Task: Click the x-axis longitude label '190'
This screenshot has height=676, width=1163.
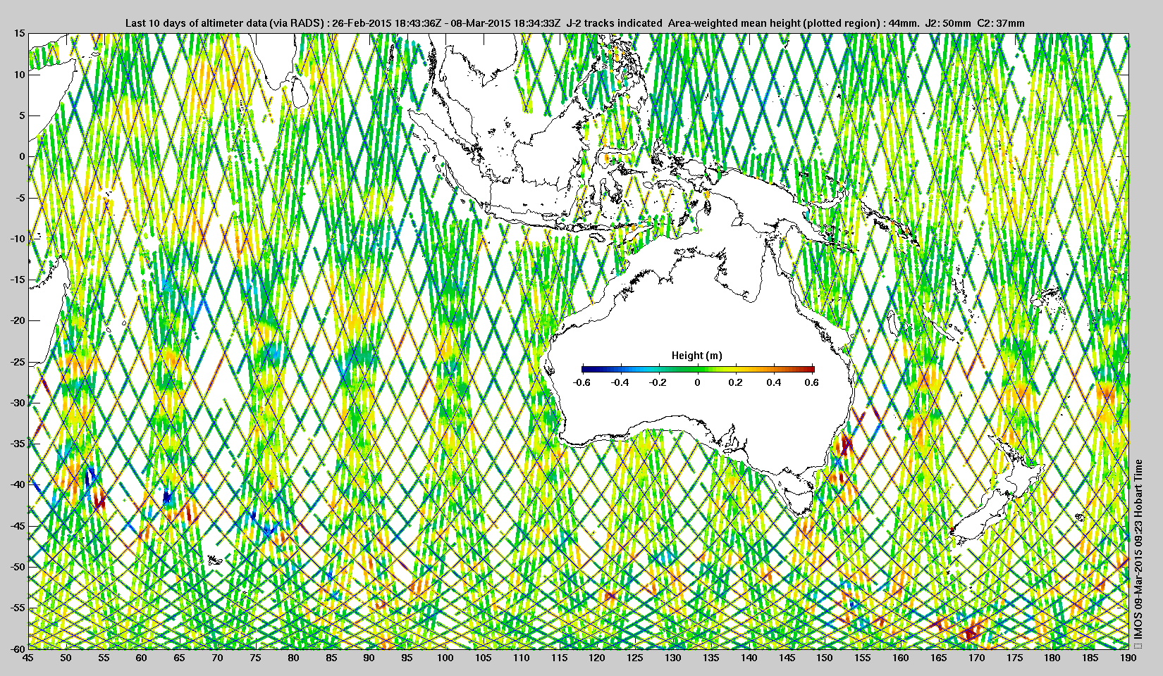Action: 1128,658
